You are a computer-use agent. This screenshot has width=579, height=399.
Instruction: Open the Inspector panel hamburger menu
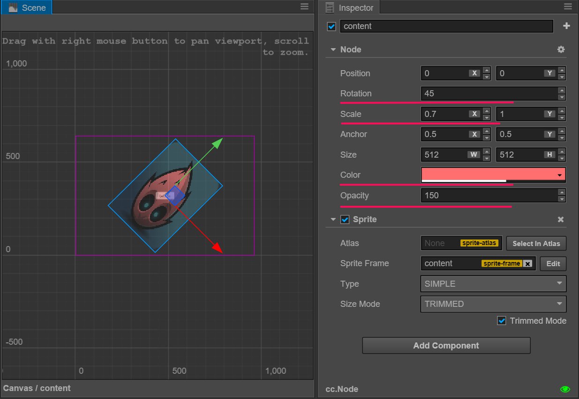[x=568, y=7]
